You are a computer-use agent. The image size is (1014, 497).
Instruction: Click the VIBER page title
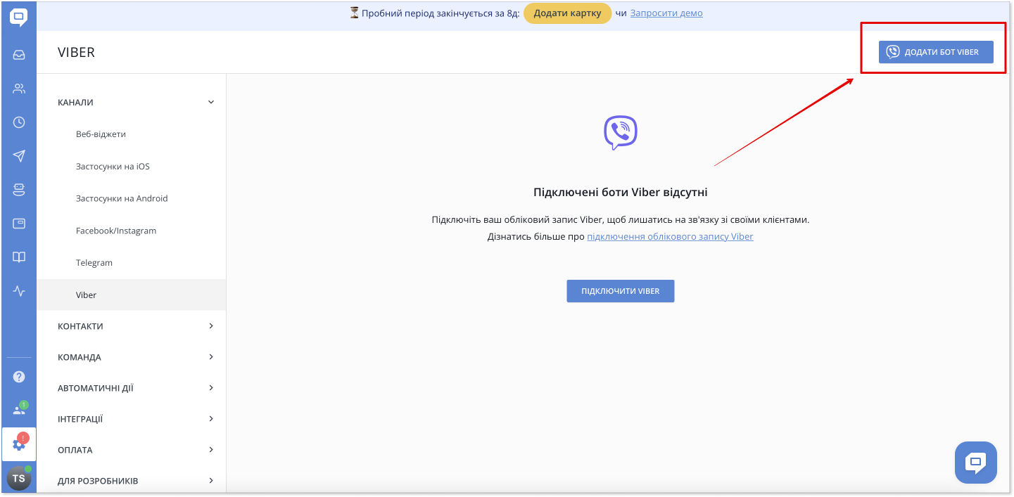(76, 53)
